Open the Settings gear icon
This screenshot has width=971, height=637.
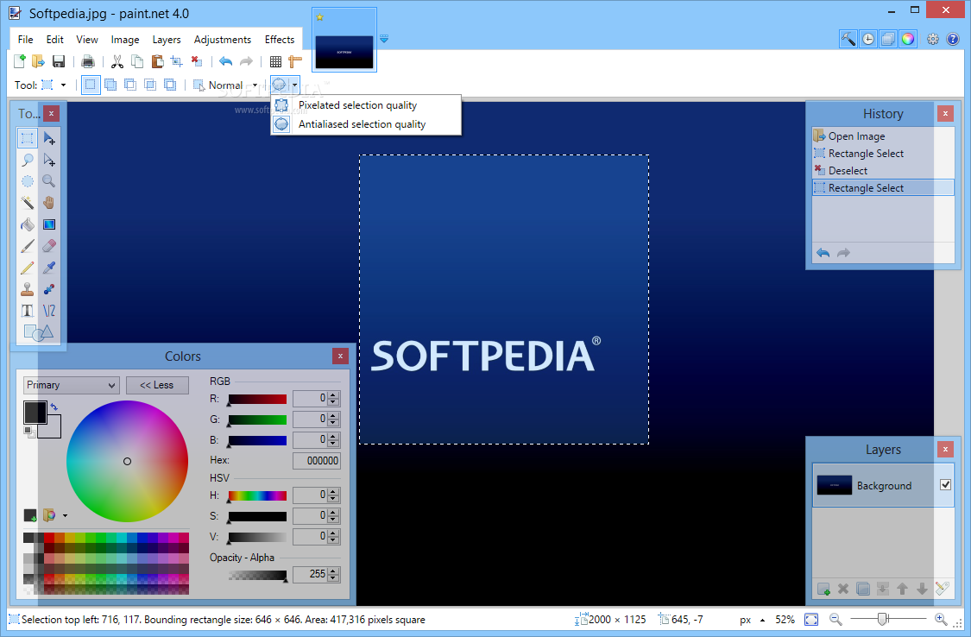pos(933,39)
